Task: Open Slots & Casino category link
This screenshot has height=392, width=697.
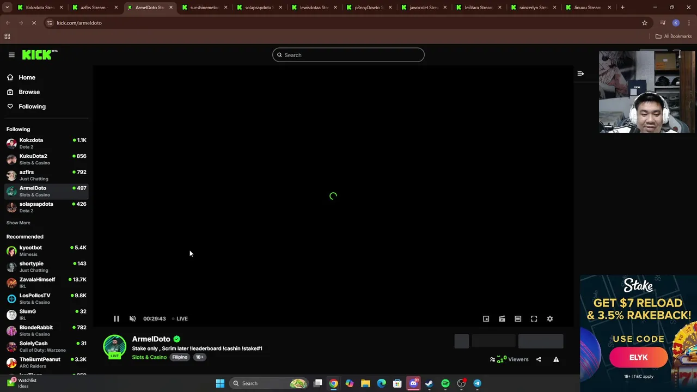Action: tap(149, 357)
